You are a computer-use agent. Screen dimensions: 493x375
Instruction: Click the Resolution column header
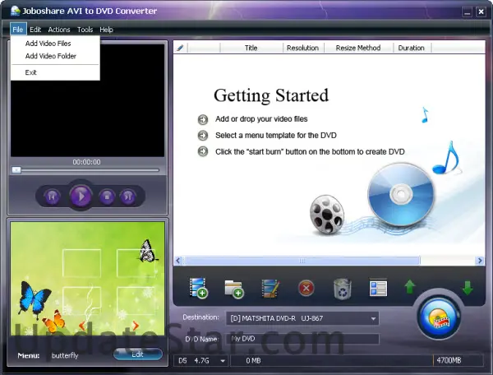tap(302, 48)
